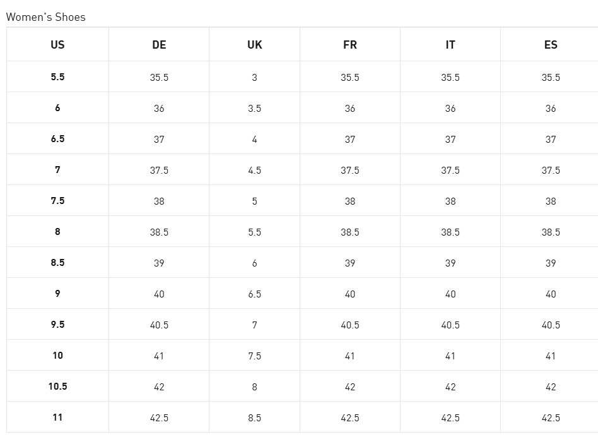Choose US size 11 row label

pos(57,417)
